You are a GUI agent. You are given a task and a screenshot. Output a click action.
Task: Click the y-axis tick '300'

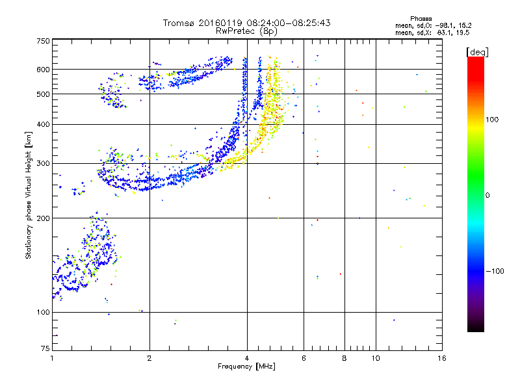pyautogui.click(x=43, y=164)
